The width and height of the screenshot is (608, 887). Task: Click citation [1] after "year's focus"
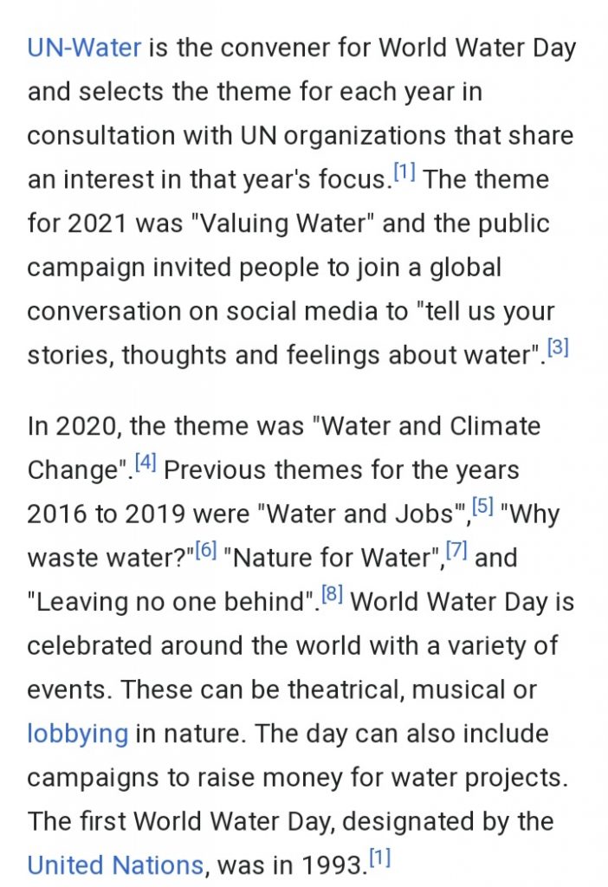pos(404,172)
